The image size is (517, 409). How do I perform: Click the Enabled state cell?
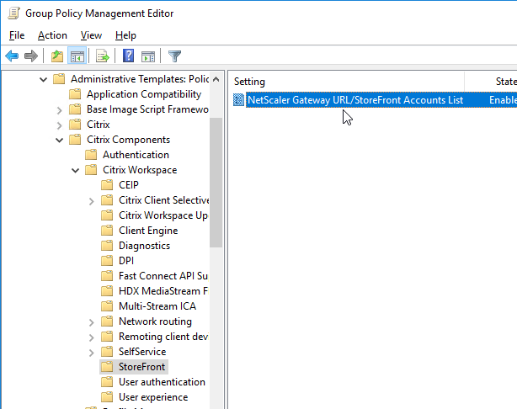pos(503,100)
